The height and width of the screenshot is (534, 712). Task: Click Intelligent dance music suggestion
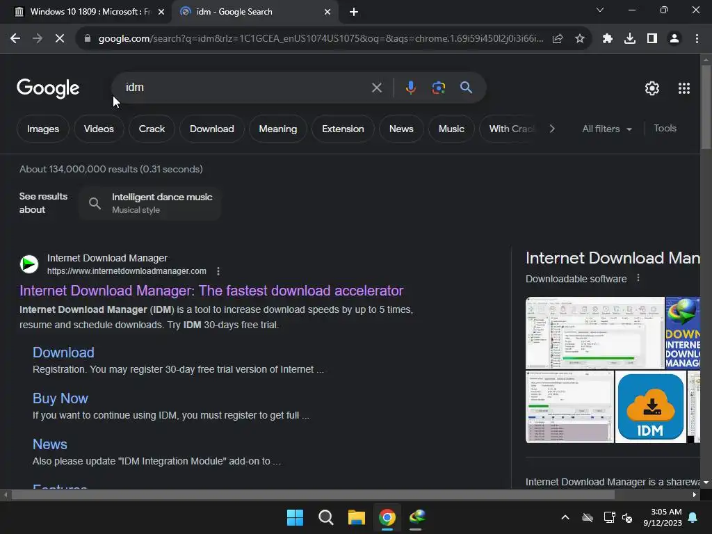tap(150, 203)
